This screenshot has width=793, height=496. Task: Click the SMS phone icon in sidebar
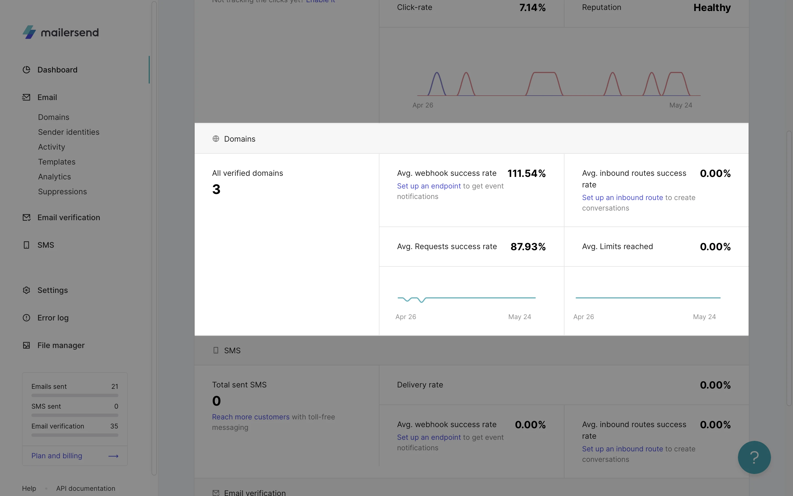pyautogui.click(x=26, y=245)
